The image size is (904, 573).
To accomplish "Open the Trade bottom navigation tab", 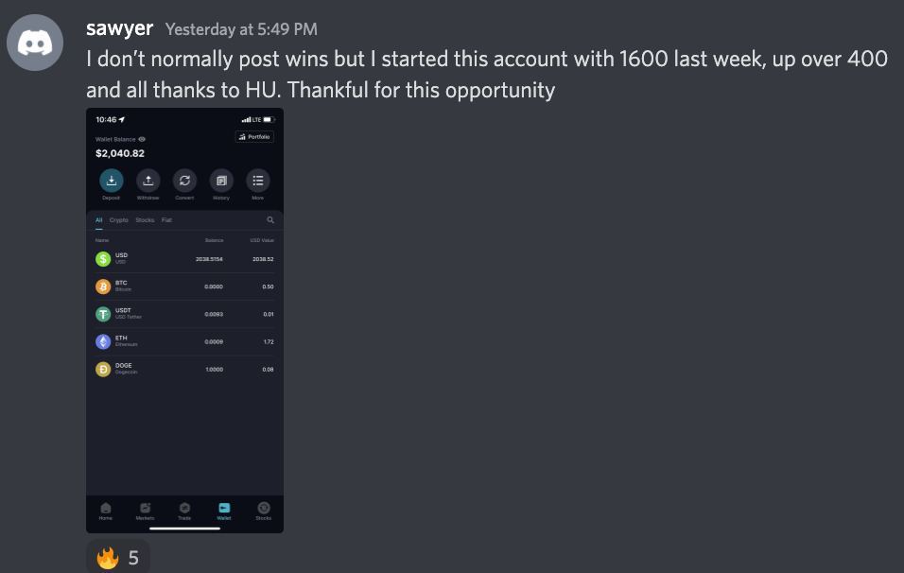I will tap(184, 511).
